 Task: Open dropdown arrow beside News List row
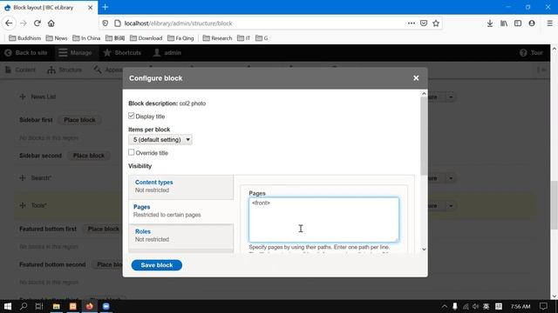451,97
